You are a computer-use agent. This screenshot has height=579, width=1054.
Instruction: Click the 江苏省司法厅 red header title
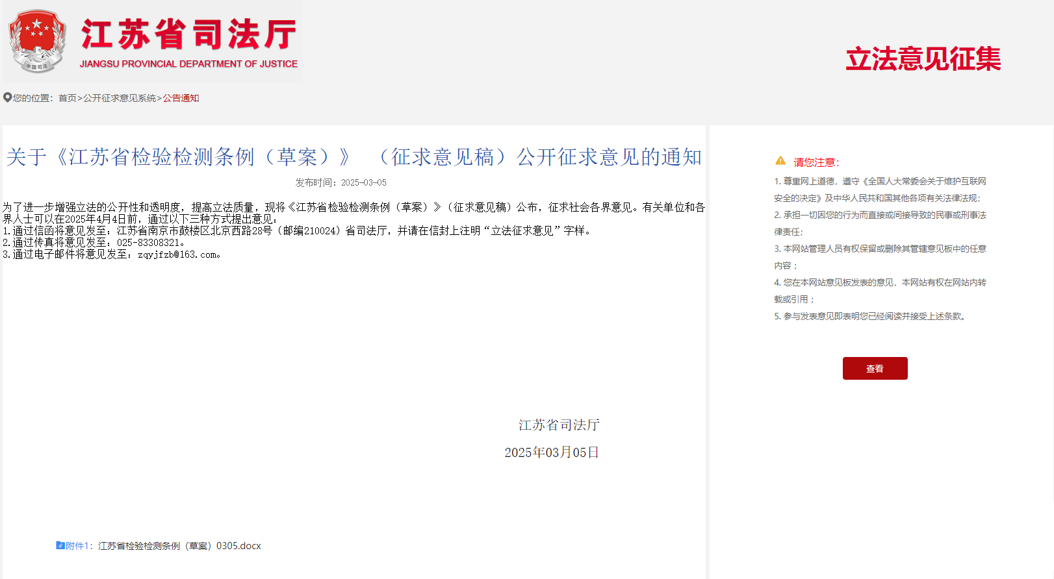[x=188, y=34]
